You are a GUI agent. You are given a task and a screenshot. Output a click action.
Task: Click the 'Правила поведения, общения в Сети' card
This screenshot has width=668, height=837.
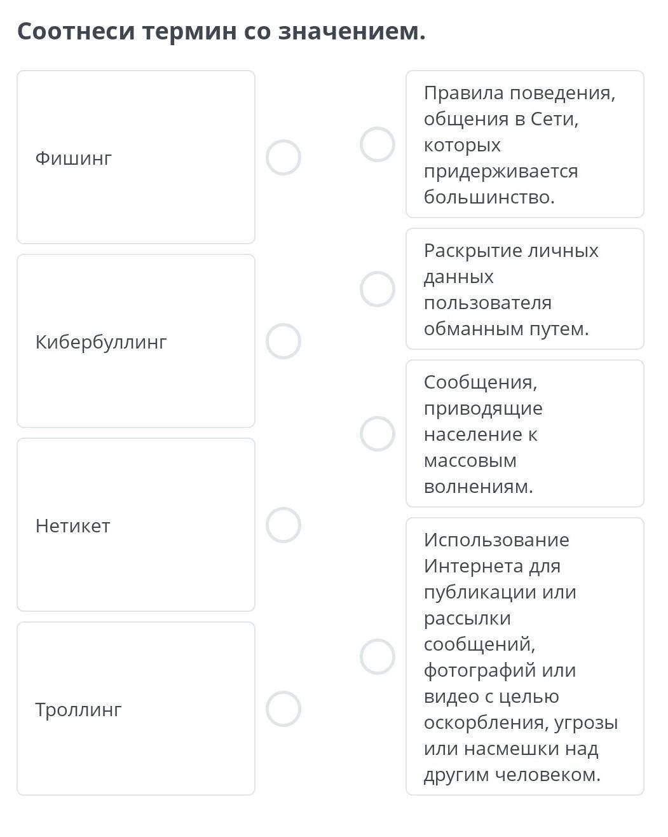click(525, 144)
